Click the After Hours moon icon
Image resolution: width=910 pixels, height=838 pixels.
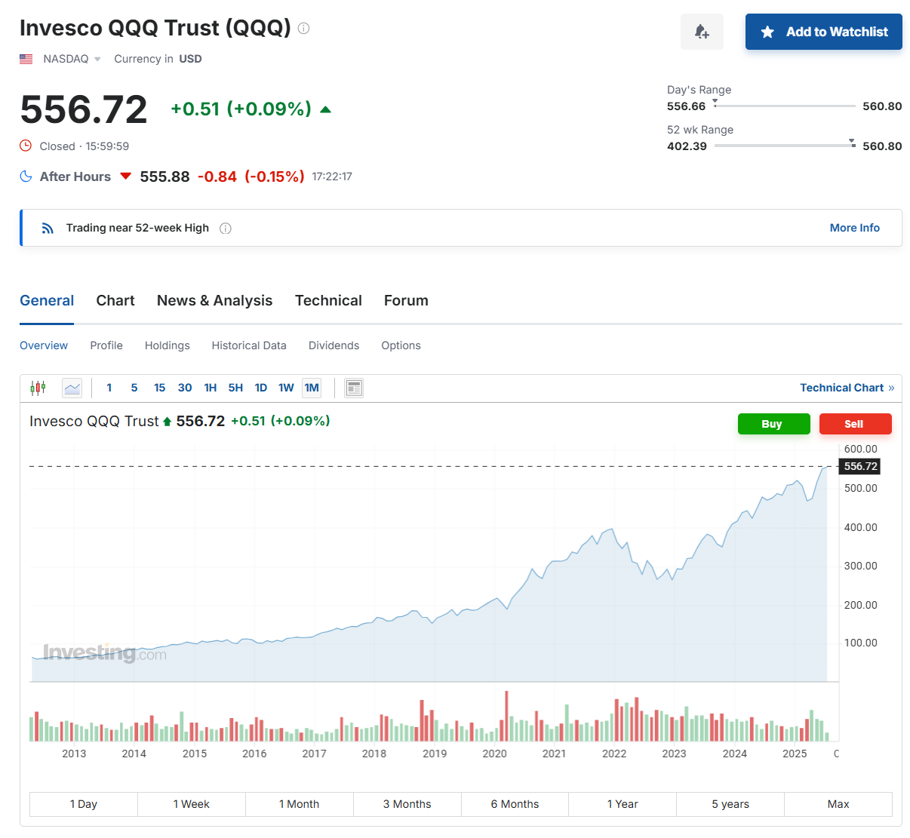(26, 177)
